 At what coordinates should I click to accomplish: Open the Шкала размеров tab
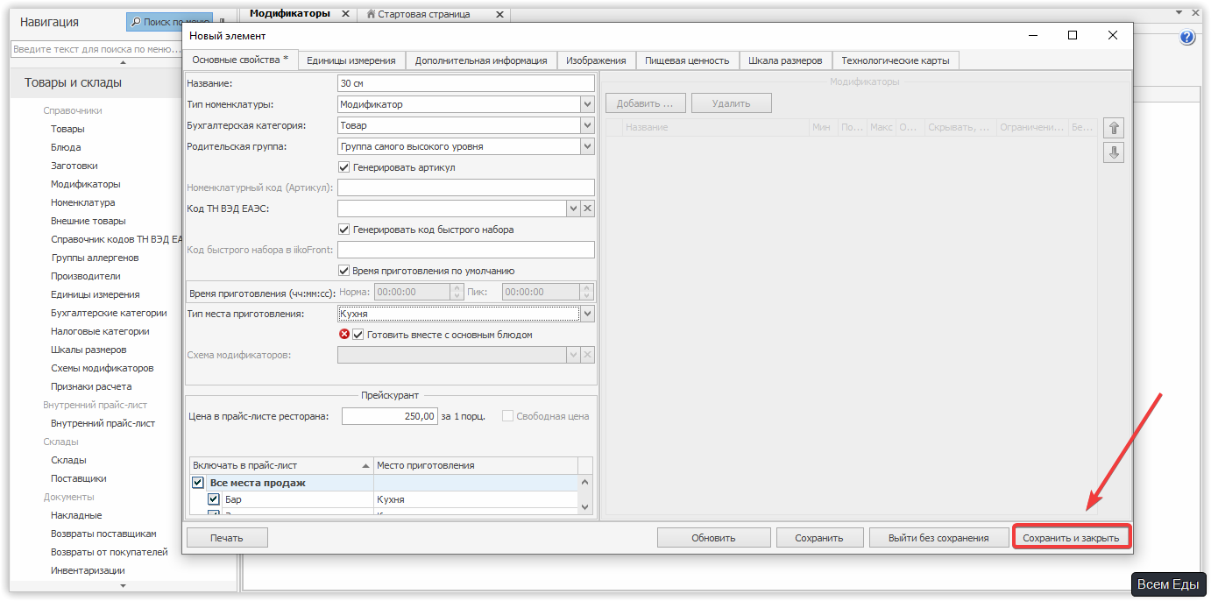pyautogui.click(x=785, y=60)
